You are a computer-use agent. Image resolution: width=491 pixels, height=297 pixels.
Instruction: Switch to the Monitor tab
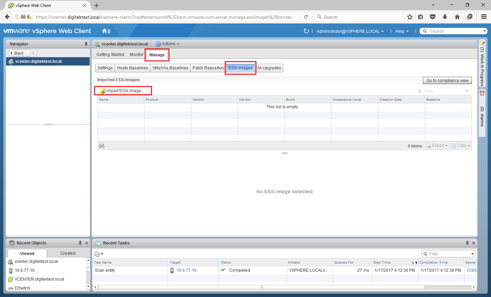tap(136, 55)
